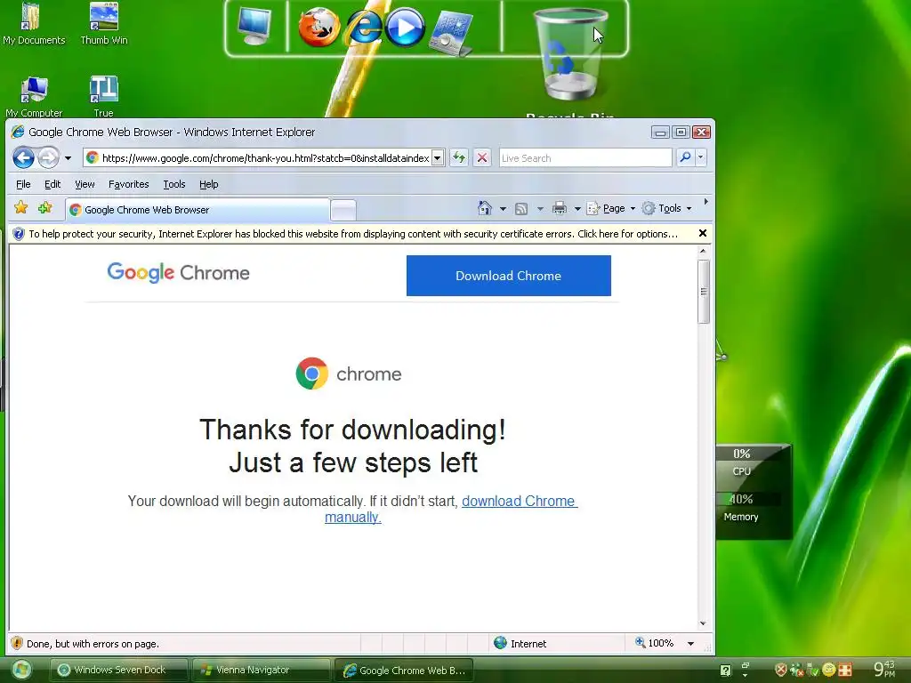Show more command bar items chevron
The height and width of the screenshot is (683, 911).
(705, 202)
